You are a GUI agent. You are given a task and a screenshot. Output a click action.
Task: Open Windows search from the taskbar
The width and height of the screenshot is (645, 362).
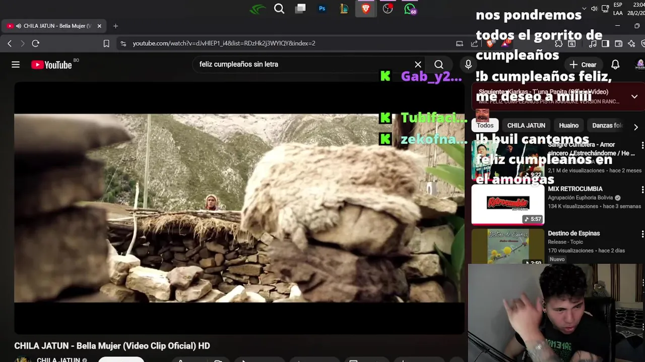click(x=279, y=9)
